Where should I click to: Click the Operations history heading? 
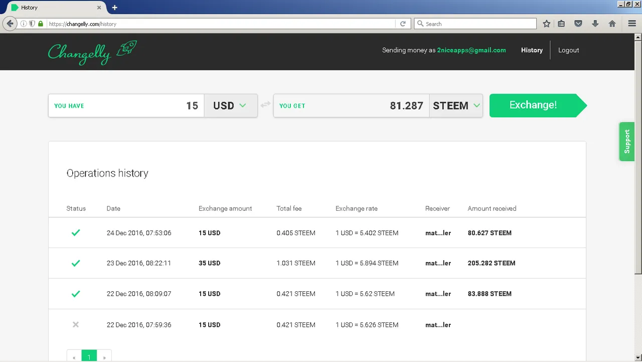(x=107, y=173)
